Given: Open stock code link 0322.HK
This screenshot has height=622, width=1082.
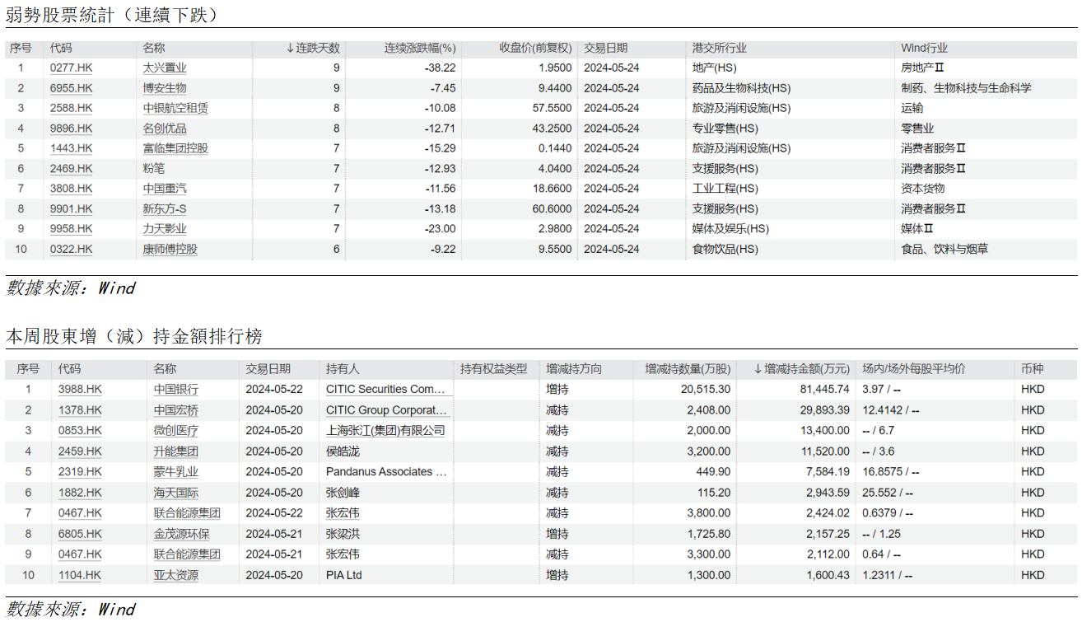Looking at the screenshot, I should (71, 249).
